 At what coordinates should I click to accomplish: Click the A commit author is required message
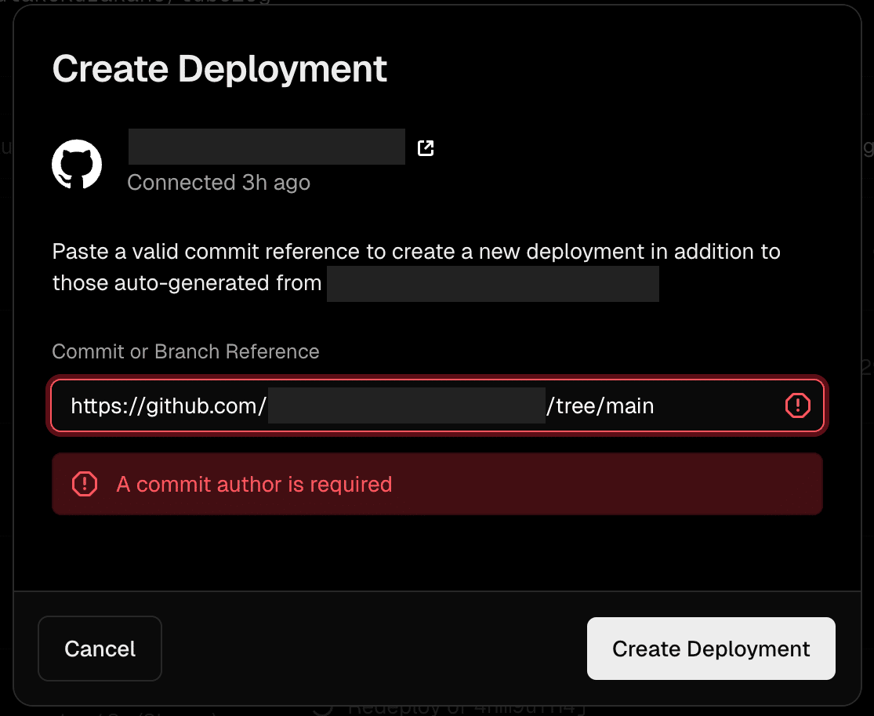pyautogui.click(x=254, y=484)
